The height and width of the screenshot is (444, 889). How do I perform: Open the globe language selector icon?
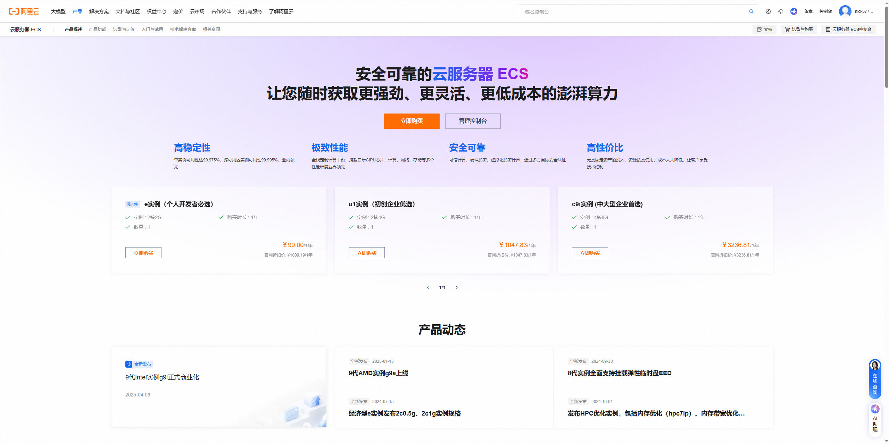tap(768, 11)
